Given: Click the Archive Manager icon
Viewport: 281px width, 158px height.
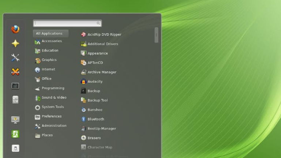Looking at the screenshot, I should tap(83, 72).
